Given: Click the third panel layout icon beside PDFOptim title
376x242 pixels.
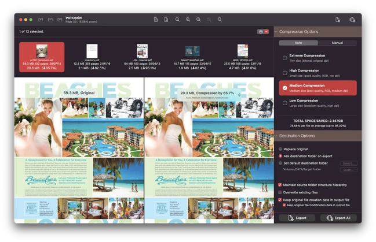Looking at the screenshot, I should click(x=60, y=20).
